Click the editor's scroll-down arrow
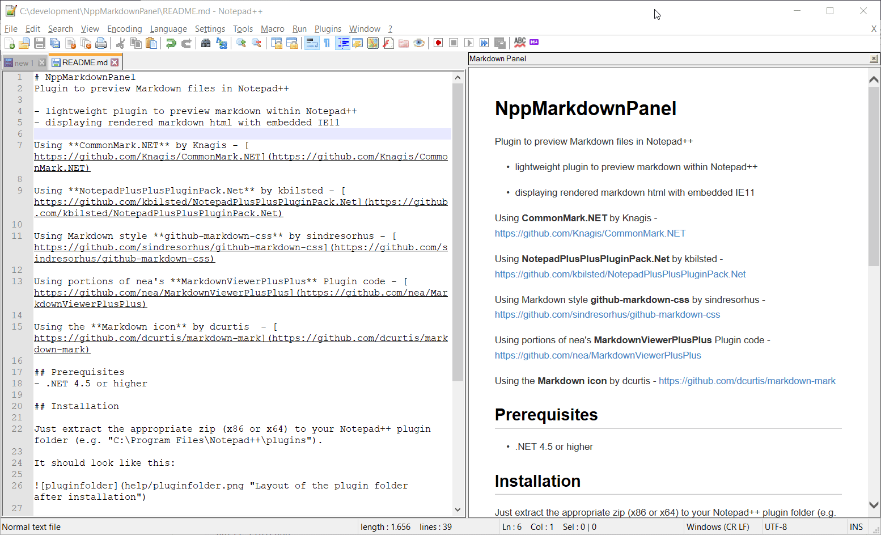Image resolution: width=881 pixels, height=535 pixels. (x=458, y=509)
